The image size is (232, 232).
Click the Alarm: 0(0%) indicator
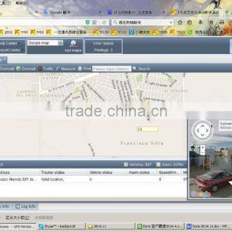click(x=169, y=164)
